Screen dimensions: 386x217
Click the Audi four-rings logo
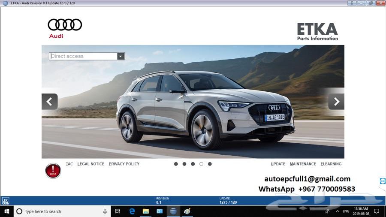pyautogui.click(x=65, y=24)
